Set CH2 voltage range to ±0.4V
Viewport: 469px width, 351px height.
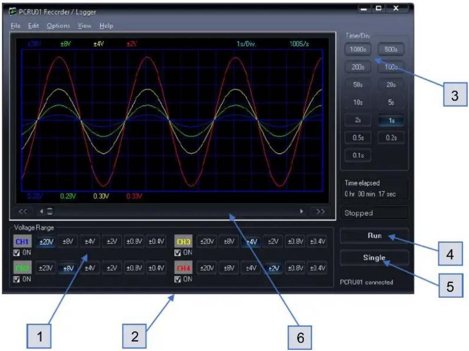pyautogui.click(x=156, y=268)
